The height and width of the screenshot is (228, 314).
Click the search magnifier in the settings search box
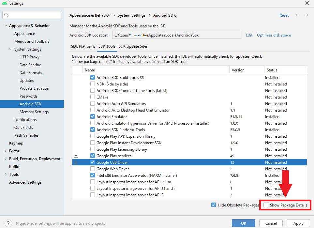tap(6, 15)
